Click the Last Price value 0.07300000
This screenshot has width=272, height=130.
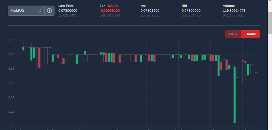point(68,11)
